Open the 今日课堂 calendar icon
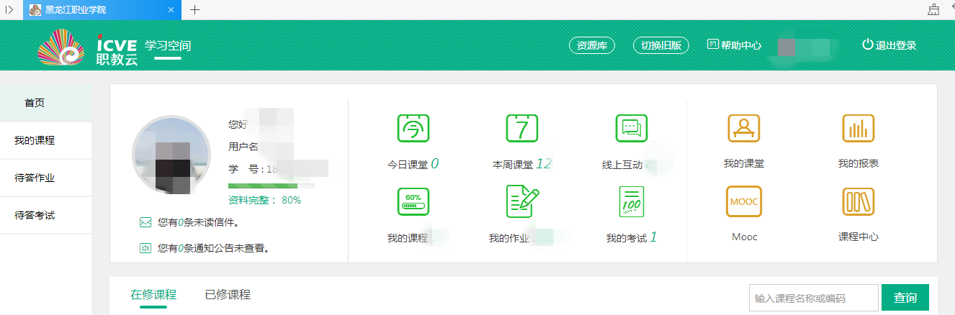Viewport: 955px width, 315px height. point(413,128)
